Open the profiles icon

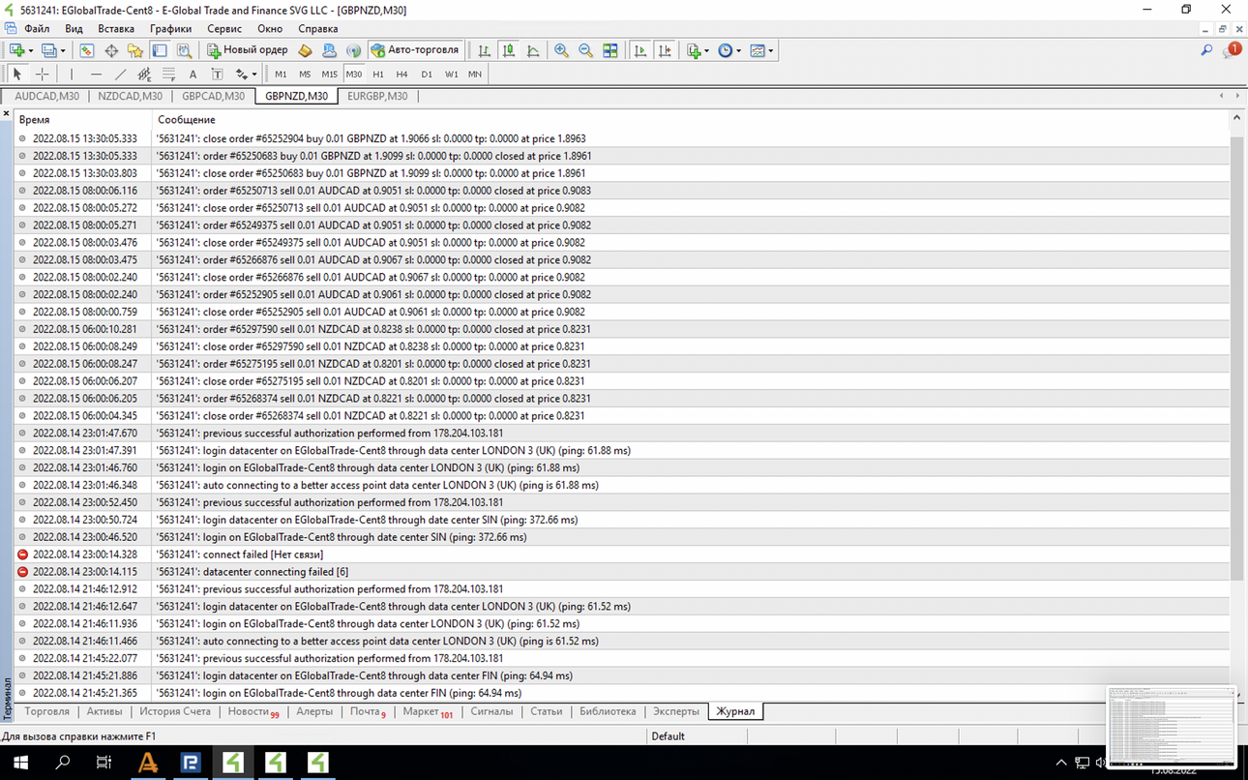pos(49,50)
